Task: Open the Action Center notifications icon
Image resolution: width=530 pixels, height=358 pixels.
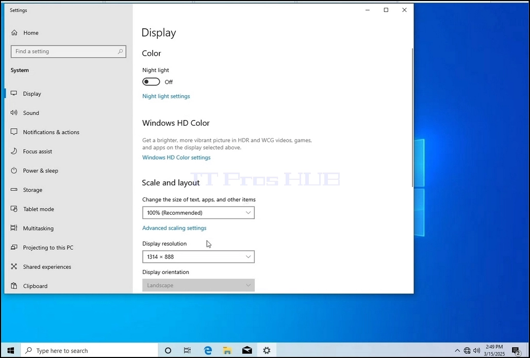Action: pyautogui.click(x=516, y=351)
